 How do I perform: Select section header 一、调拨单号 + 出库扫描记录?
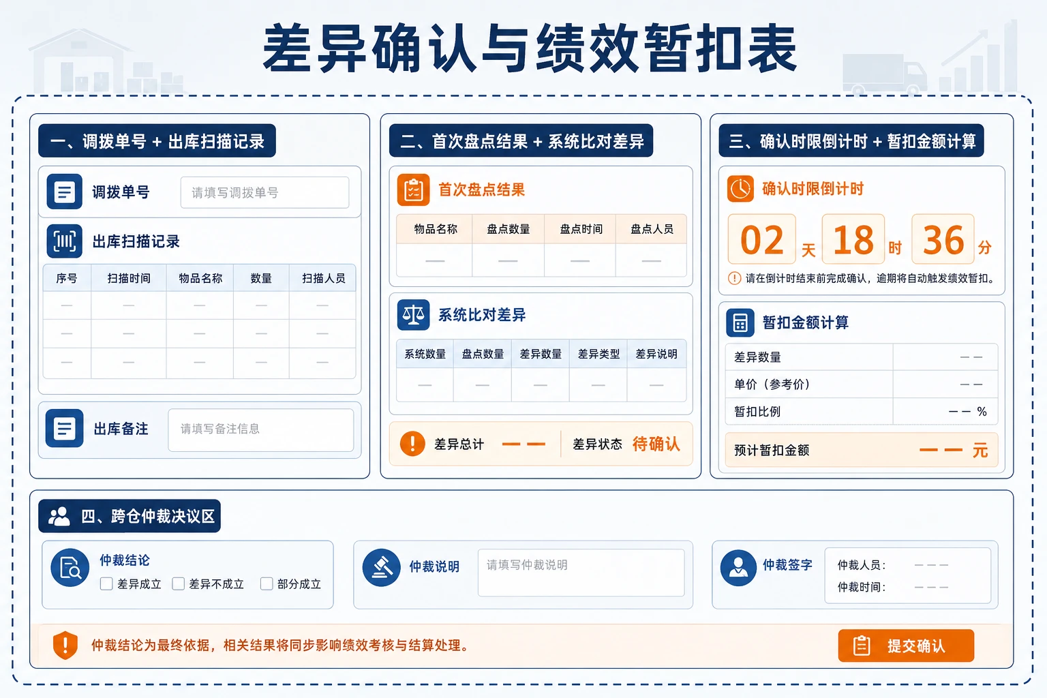(x=157, y=141)
